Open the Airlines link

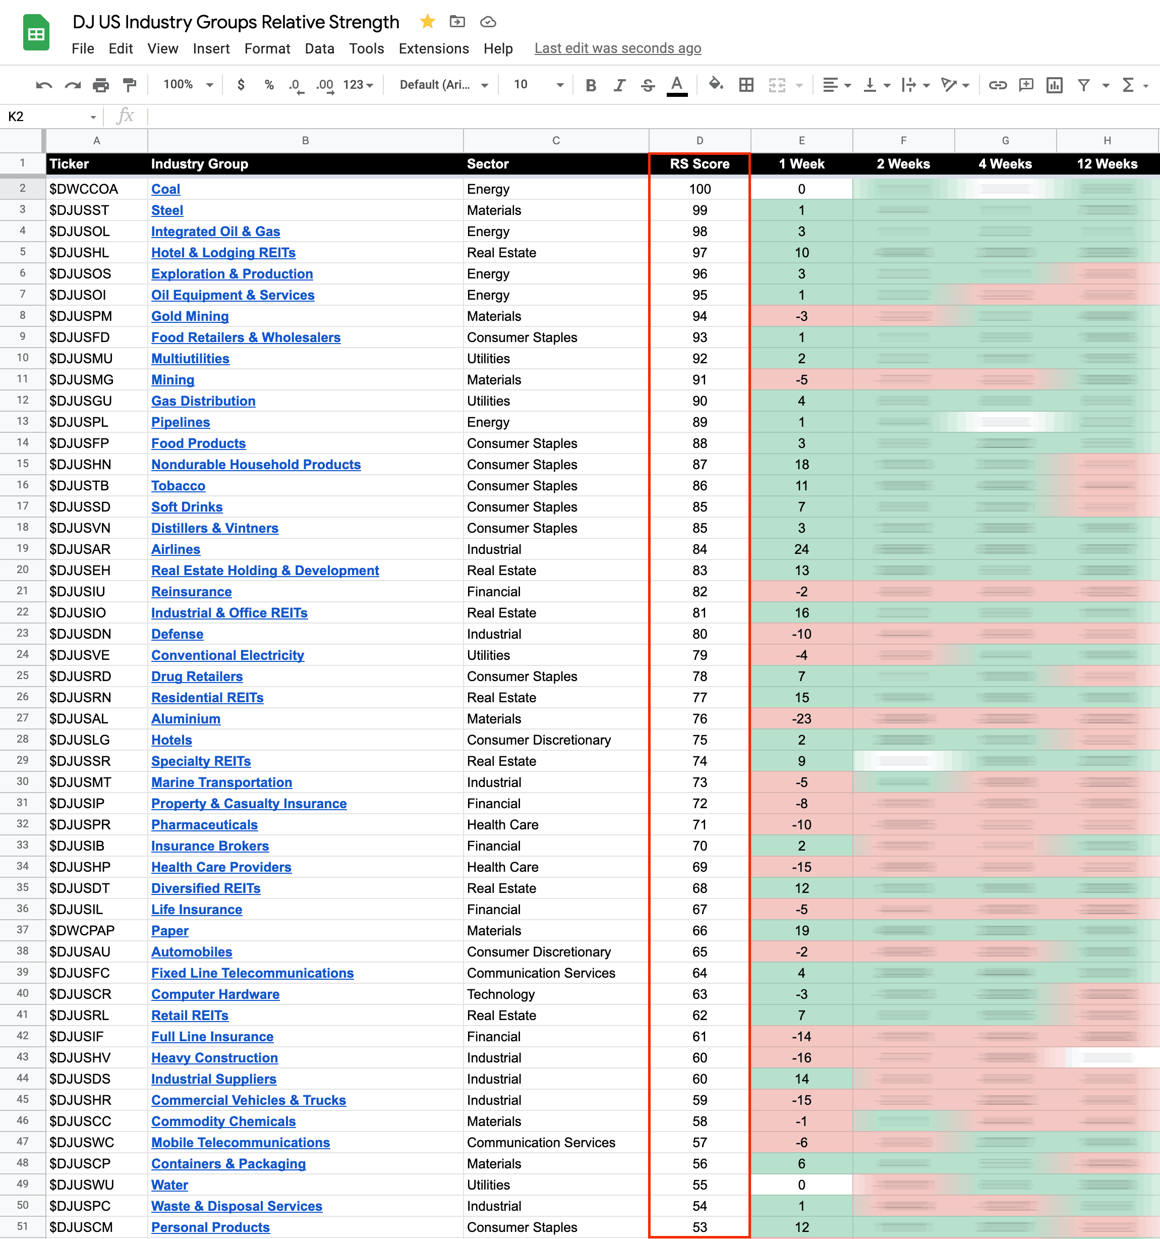176,549
